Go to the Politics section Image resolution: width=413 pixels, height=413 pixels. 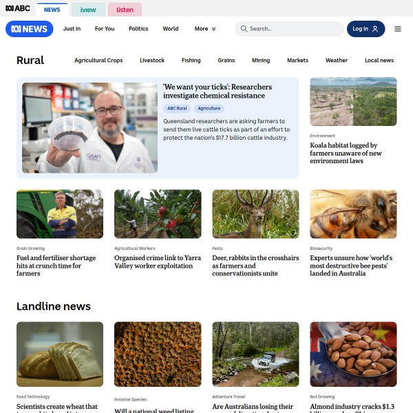pos(138,29)
